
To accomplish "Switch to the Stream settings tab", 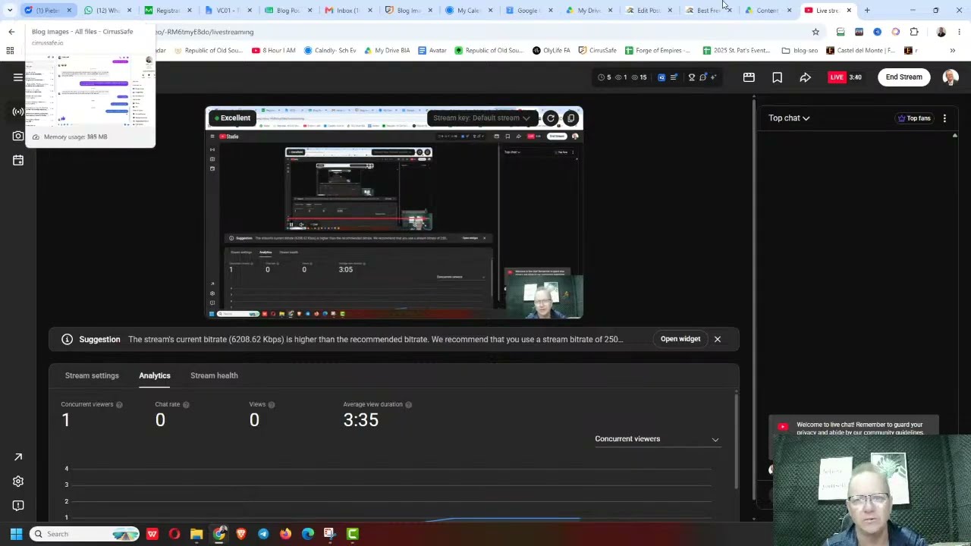I will 92,375.
